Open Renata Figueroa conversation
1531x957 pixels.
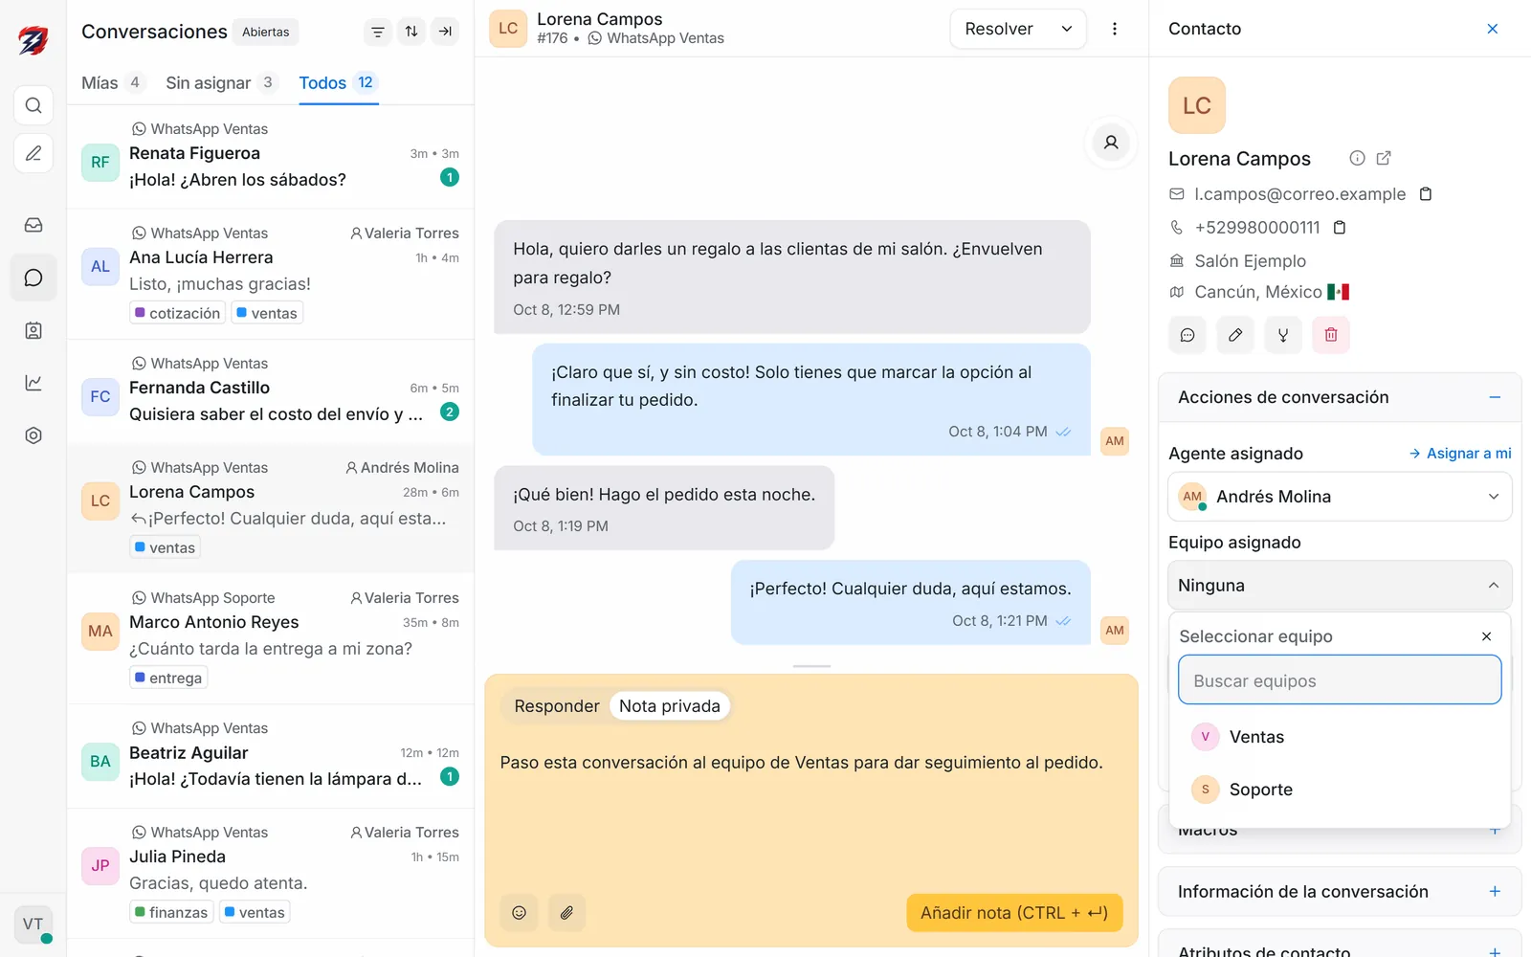(271, 156)
